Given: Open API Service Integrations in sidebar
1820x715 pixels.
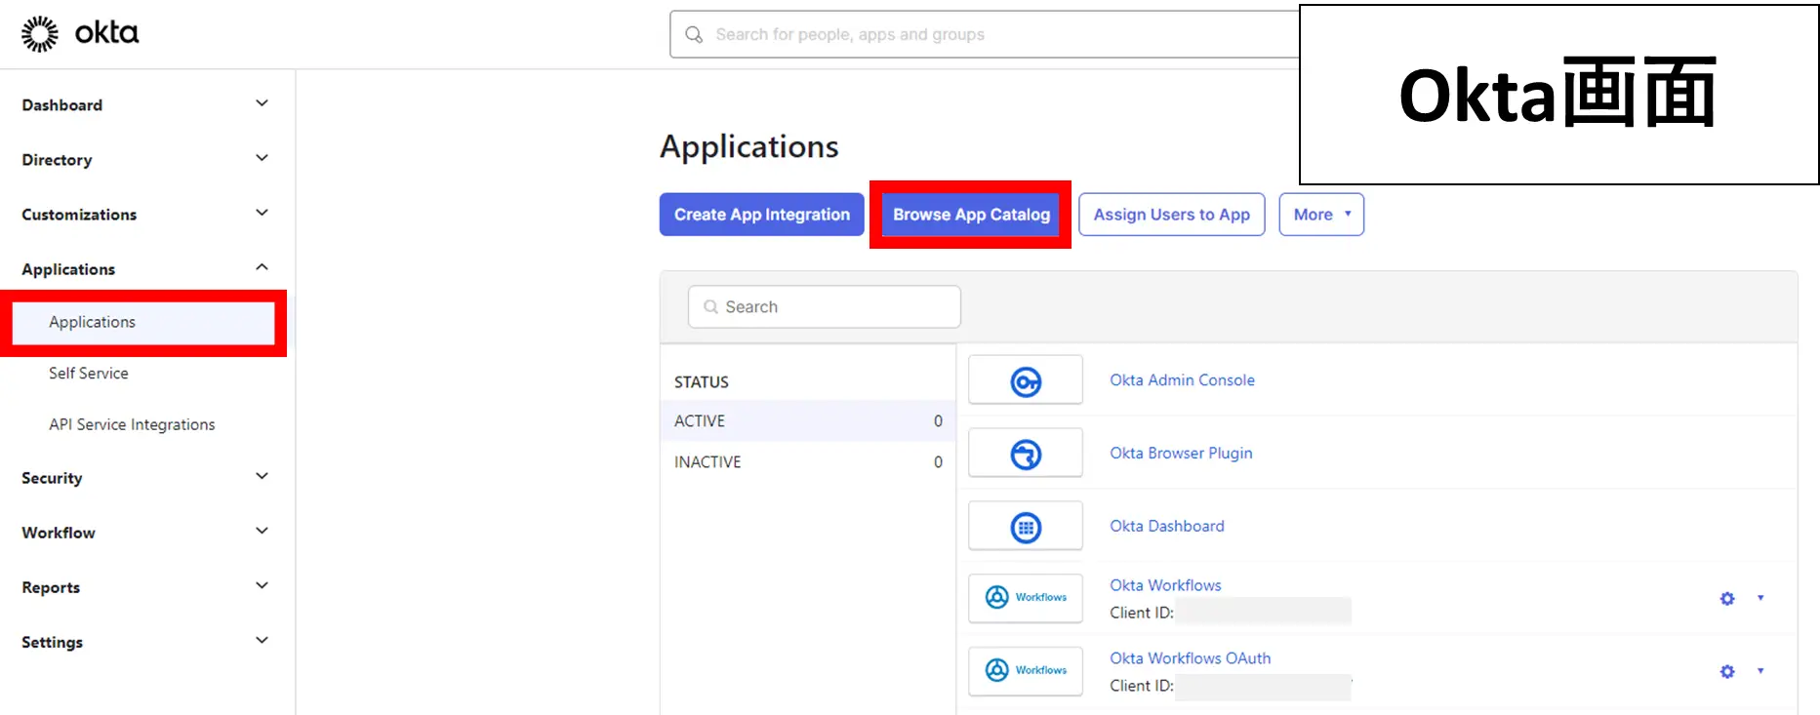Looking at the screenshot, I should pyautogui.click(x=132, y=424).
